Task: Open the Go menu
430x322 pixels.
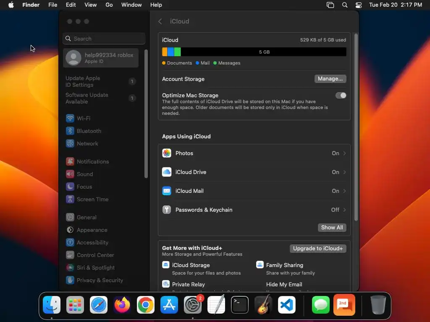Action: pyautogui.click(x=109, y=5)
